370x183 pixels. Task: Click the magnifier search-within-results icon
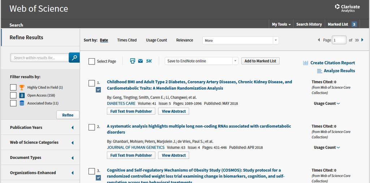(x=74, y=58)
